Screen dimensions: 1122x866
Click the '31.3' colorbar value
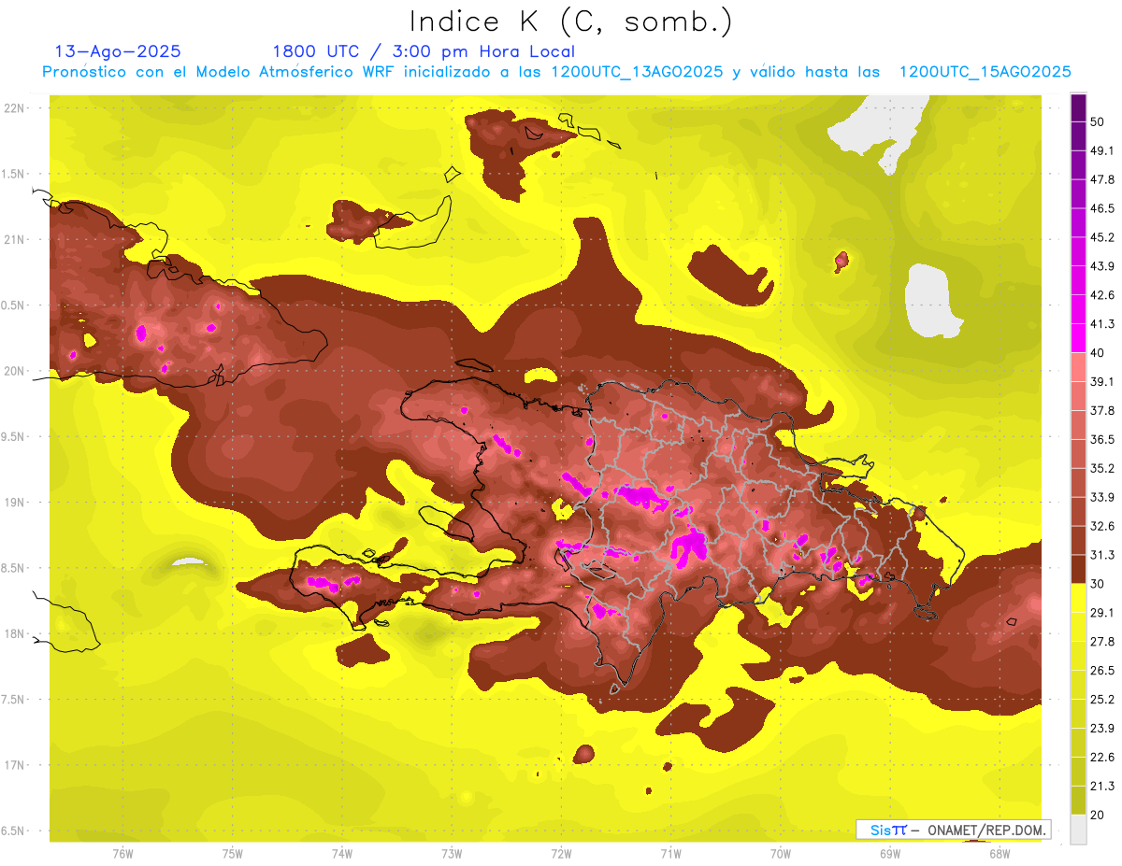coord(1102,555)
